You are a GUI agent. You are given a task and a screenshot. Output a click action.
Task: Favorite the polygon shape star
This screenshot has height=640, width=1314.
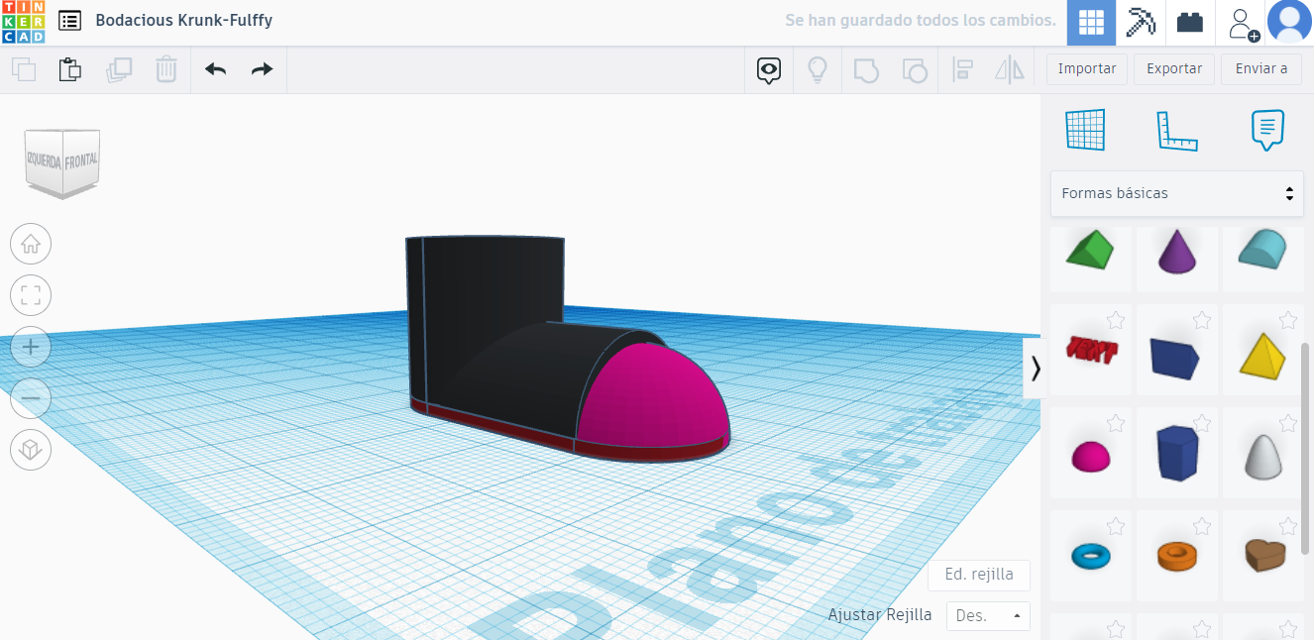(x=1202, y=423)
